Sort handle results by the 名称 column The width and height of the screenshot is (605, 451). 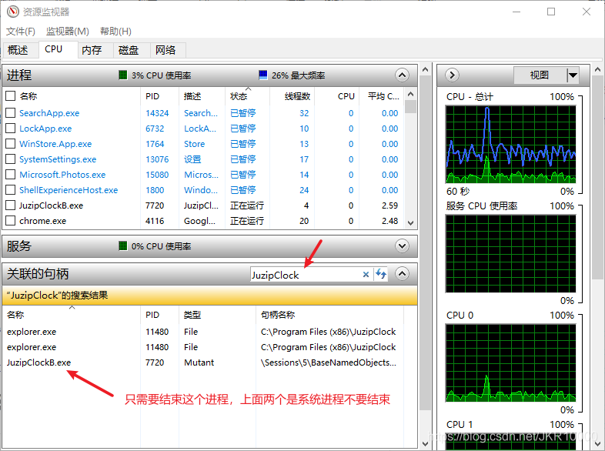tap(72, 315)
